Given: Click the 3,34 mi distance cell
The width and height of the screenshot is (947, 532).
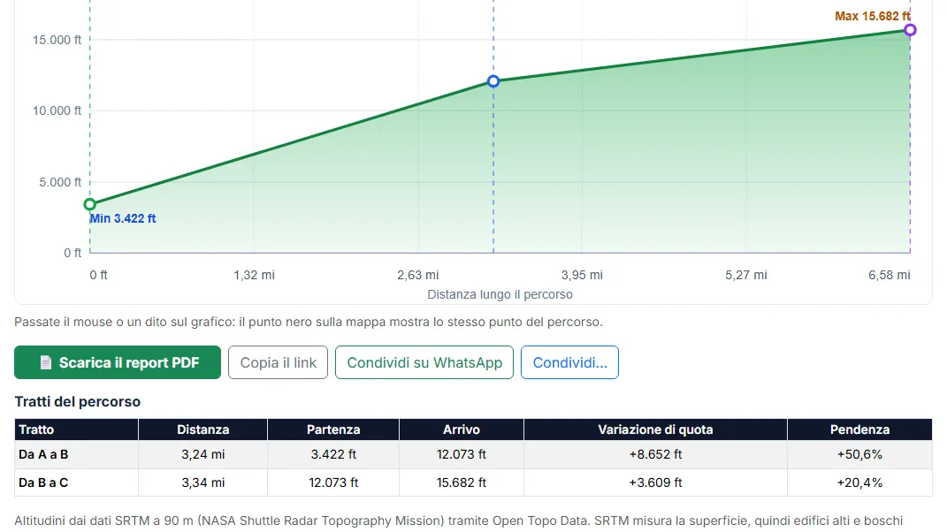Looking at the screenshot, I should tap(203, 483).
